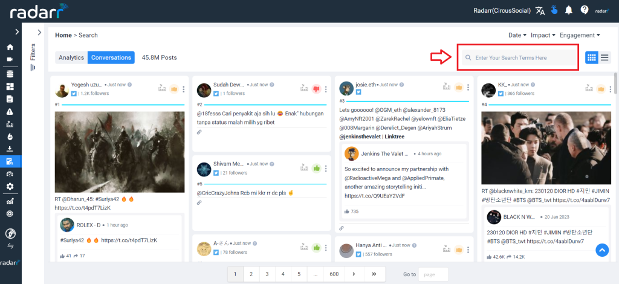
Task: Open the Impact sort dropdown
Action: click(543, 35)
